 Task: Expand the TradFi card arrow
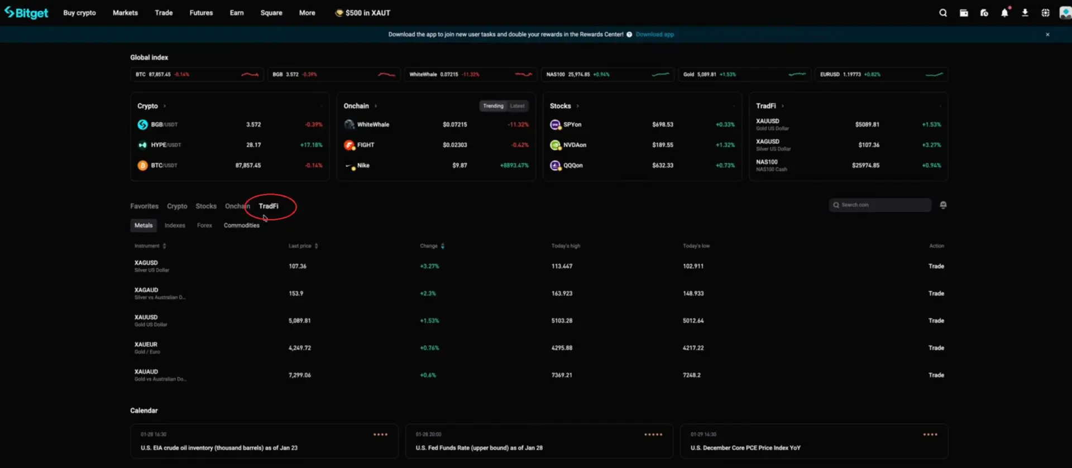tap(783, 106)
